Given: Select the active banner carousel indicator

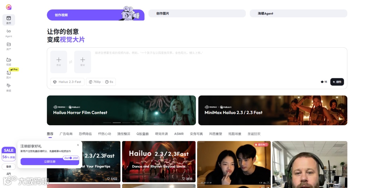Looking at the screenshot, I should pyautogui.click(x=117, y=123).
